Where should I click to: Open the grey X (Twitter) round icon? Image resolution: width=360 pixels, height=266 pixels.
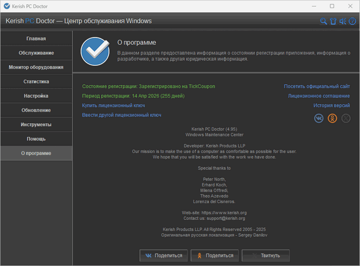tap(346, 118)
